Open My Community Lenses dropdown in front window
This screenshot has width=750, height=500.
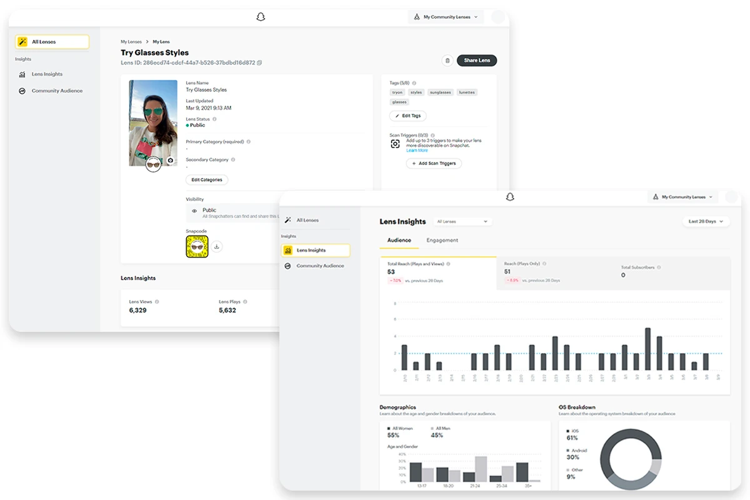tap(683, 197)
